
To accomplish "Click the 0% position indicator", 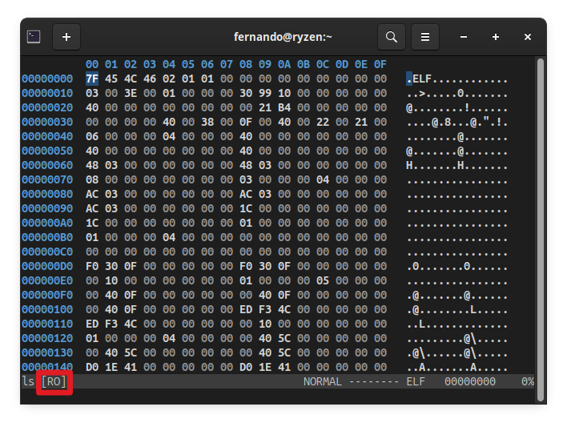I will tap(528, 382).
